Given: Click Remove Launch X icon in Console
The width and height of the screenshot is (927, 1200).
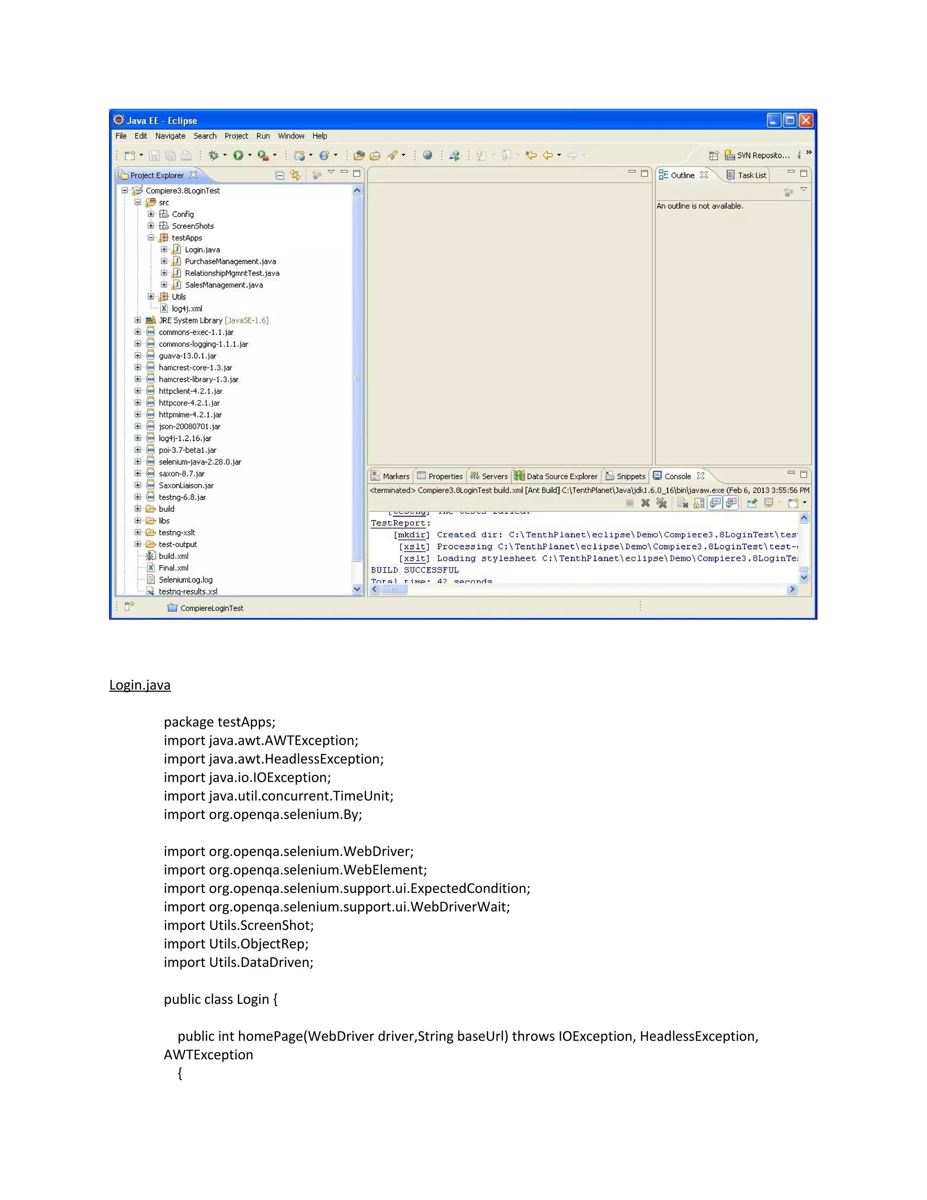Looking at the screenshot, I should (x=646, y=503).
